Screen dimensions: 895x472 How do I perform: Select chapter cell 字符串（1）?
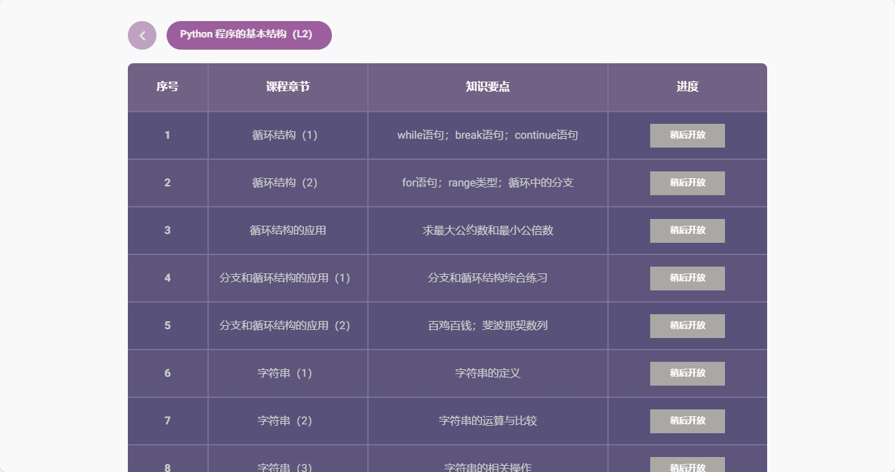pyautogui.click(x=288, y=373)
